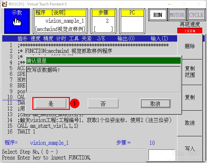Toggle the MOTOR button
The height and width of the screenshot is (163, 207).
pyautogui.click(x=177, y=15)
